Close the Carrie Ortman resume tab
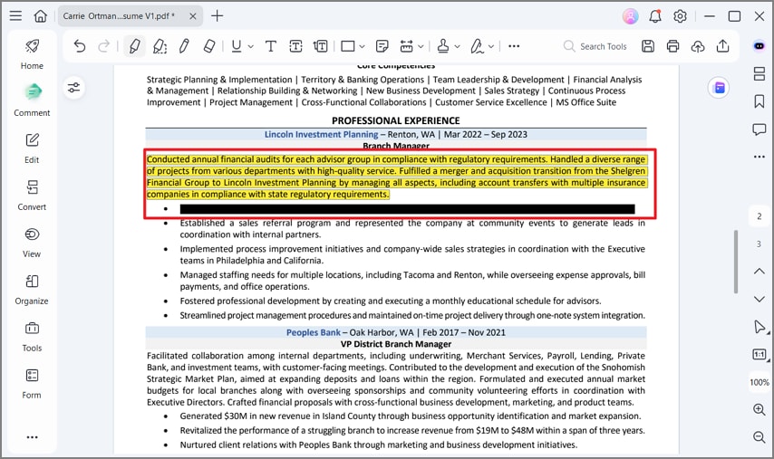This screenshot has width=774, height=459. click(x=193, y=16)
